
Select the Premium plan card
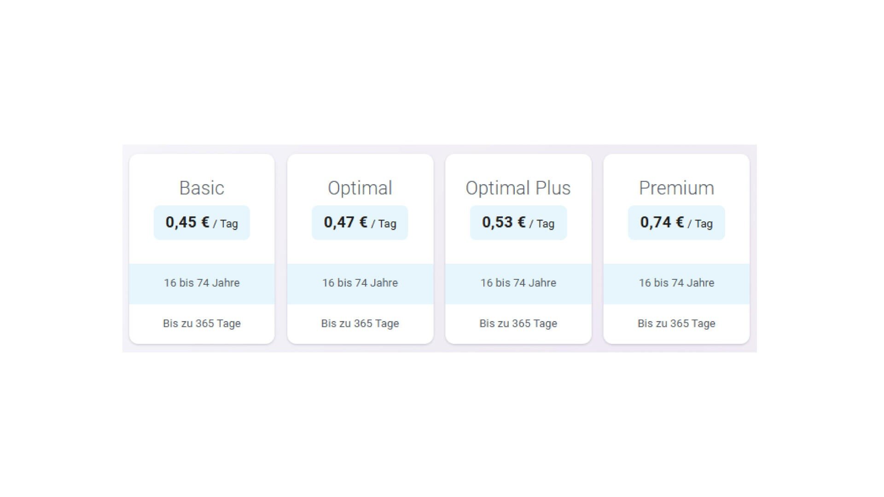click(x=676, y=248)
